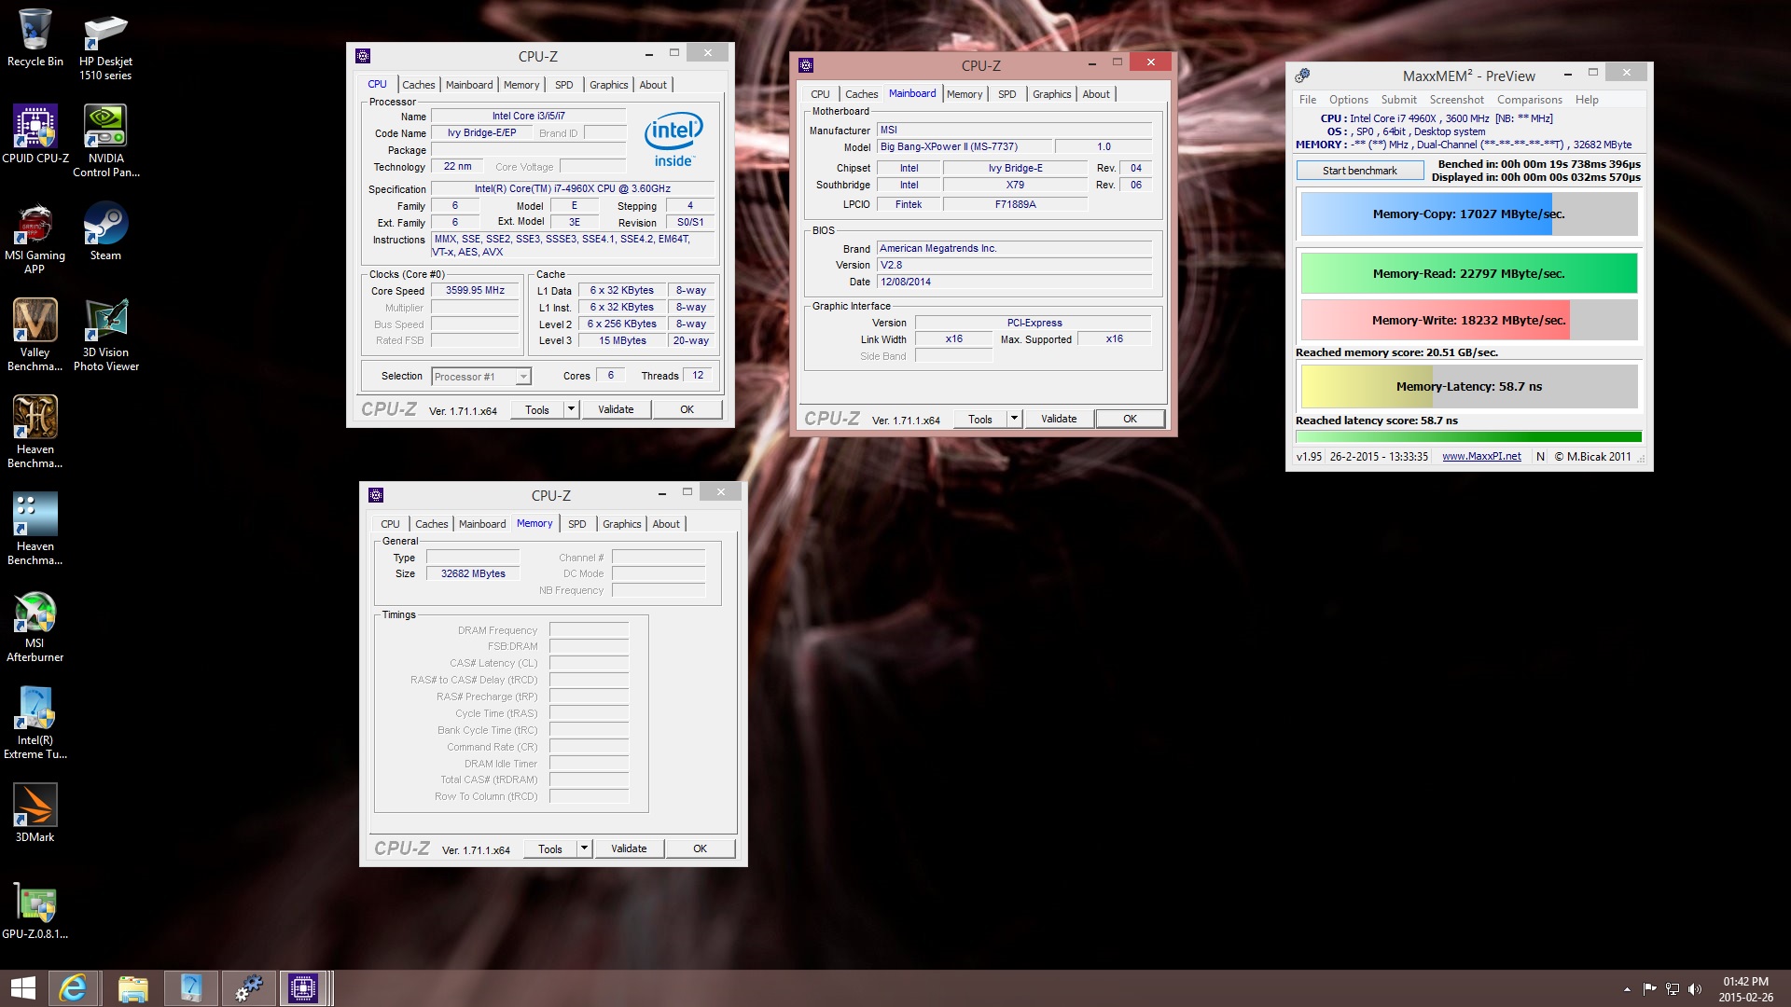The height and width of the screenshot is (1007, 1791).
Task: Open the Steam desktop icon
Action: pyautogui.click(x=105, y=232)
